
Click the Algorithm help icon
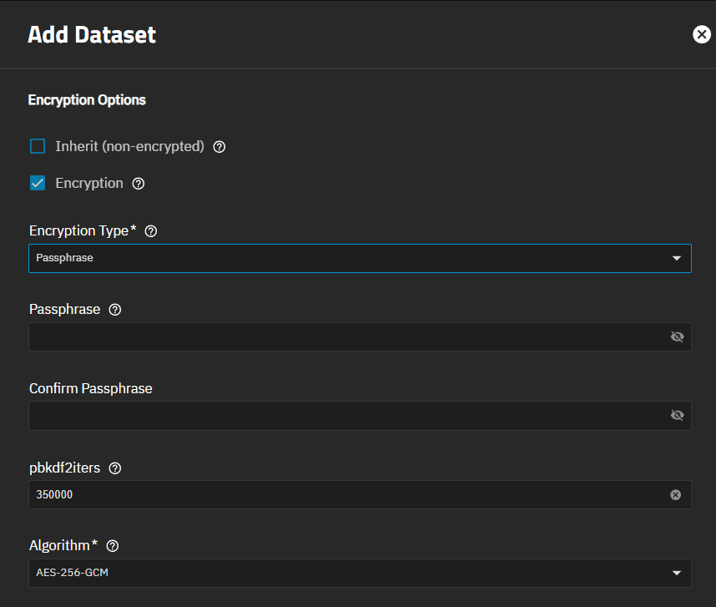(113, 546)
